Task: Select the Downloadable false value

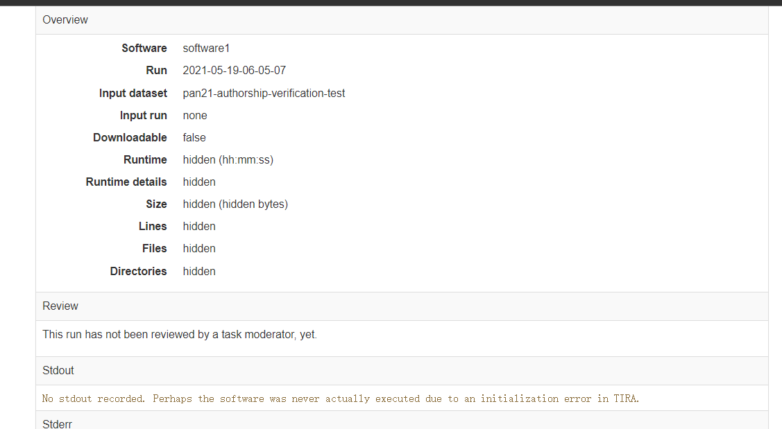Action: click(194, 137)
